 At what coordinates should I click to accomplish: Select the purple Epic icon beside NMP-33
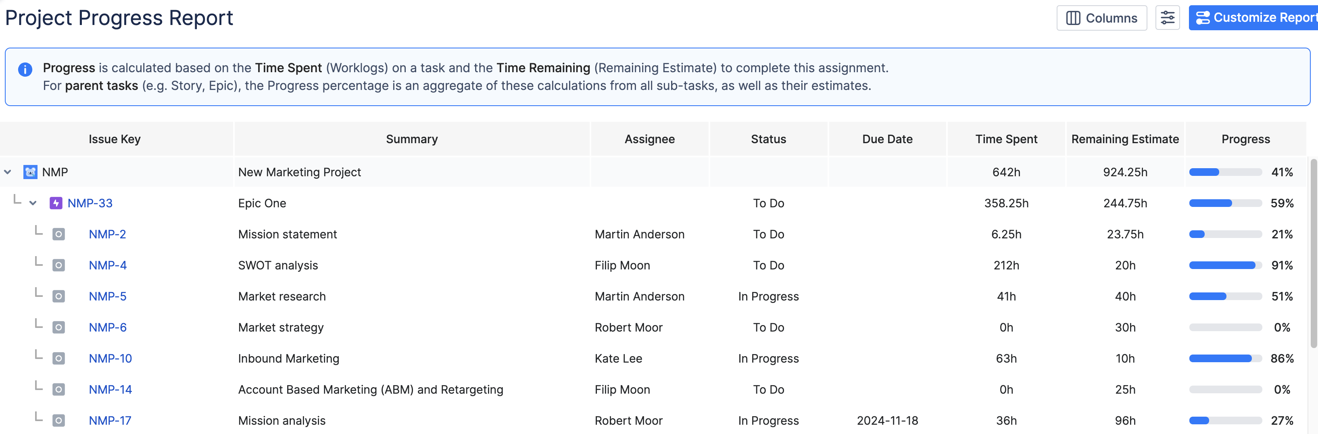click(56, 202)
